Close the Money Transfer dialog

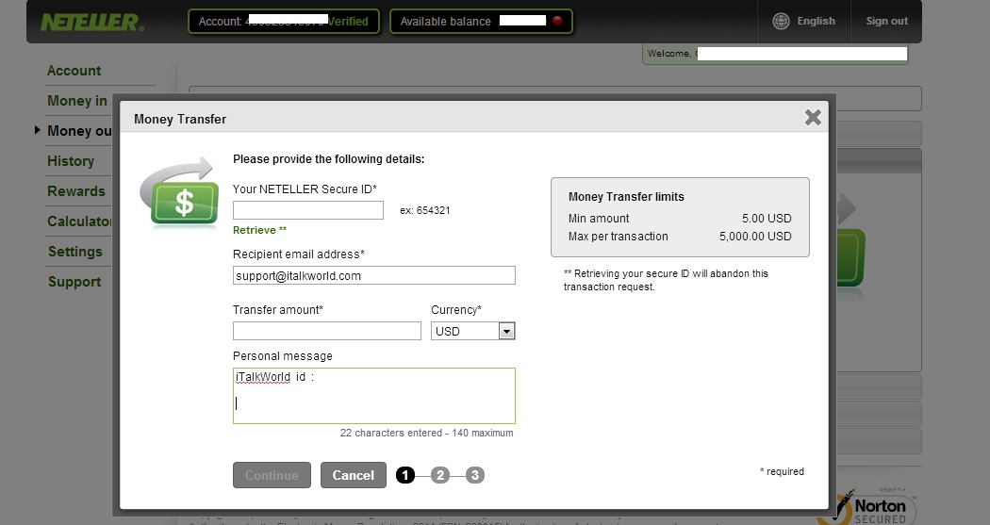(x=813, y=118)
